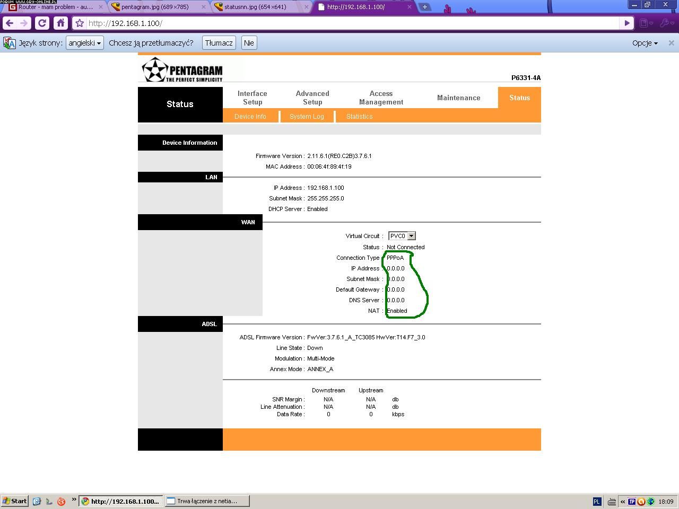Open the Virtual Circuit PVC0 dropdown

click(x=402, y=236)
